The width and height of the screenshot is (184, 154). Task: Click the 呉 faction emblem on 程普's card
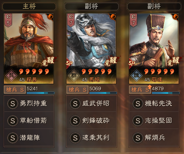point(11,75)
